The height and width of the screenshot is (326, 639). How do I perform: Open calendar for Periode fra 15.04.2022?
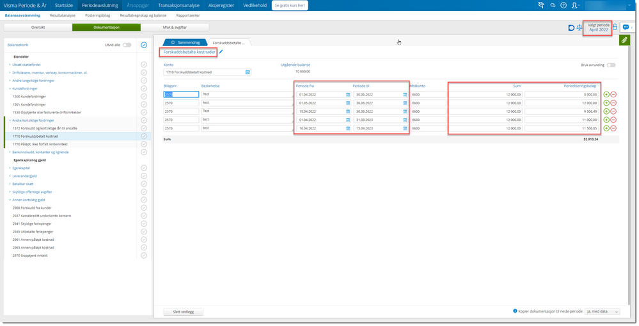click(348, 111)
